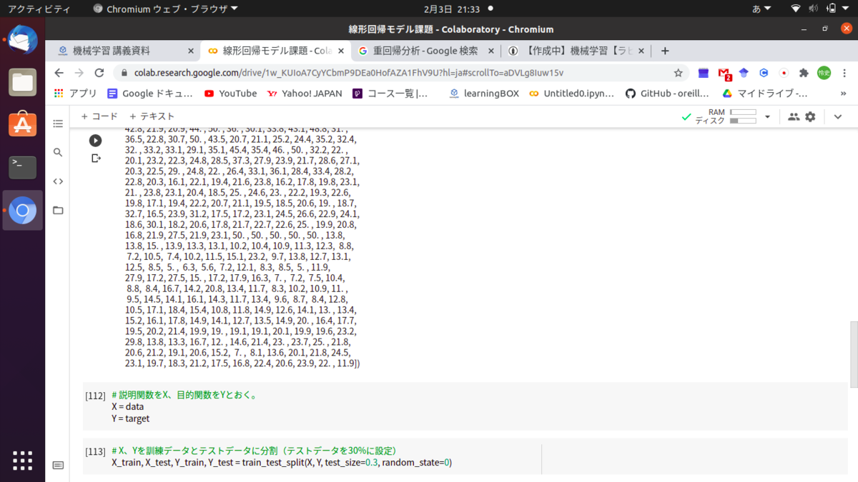Collapse the Colab header with chevron

pos(838,116)
